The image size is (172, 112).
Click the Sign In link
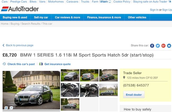(x=154, y=10)
